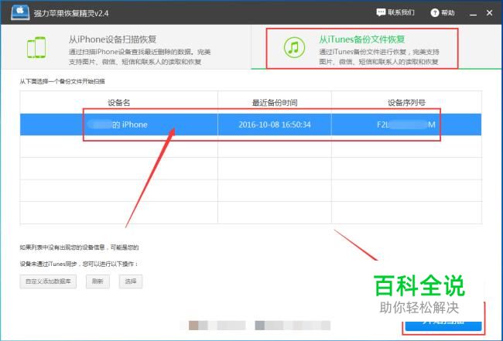
Task: Minimize the recovery app window
Action: point(473,13)
